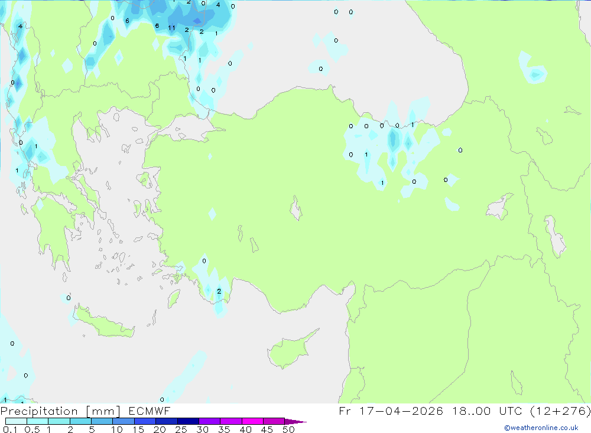Click the "ECMWF" model label
The height and width of the screenshot is (433, 591).
150,411
